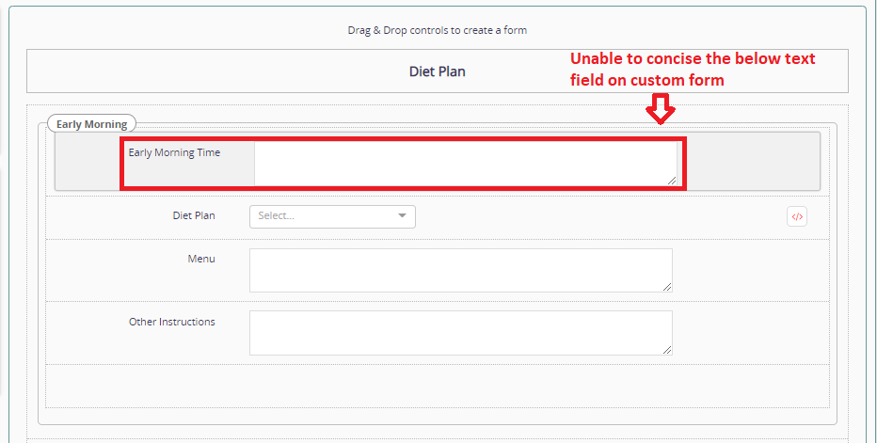Viewport: 877px width, 443px height.
Task: Click the Early Morning Time resize handle
Action: pos(671,179)
